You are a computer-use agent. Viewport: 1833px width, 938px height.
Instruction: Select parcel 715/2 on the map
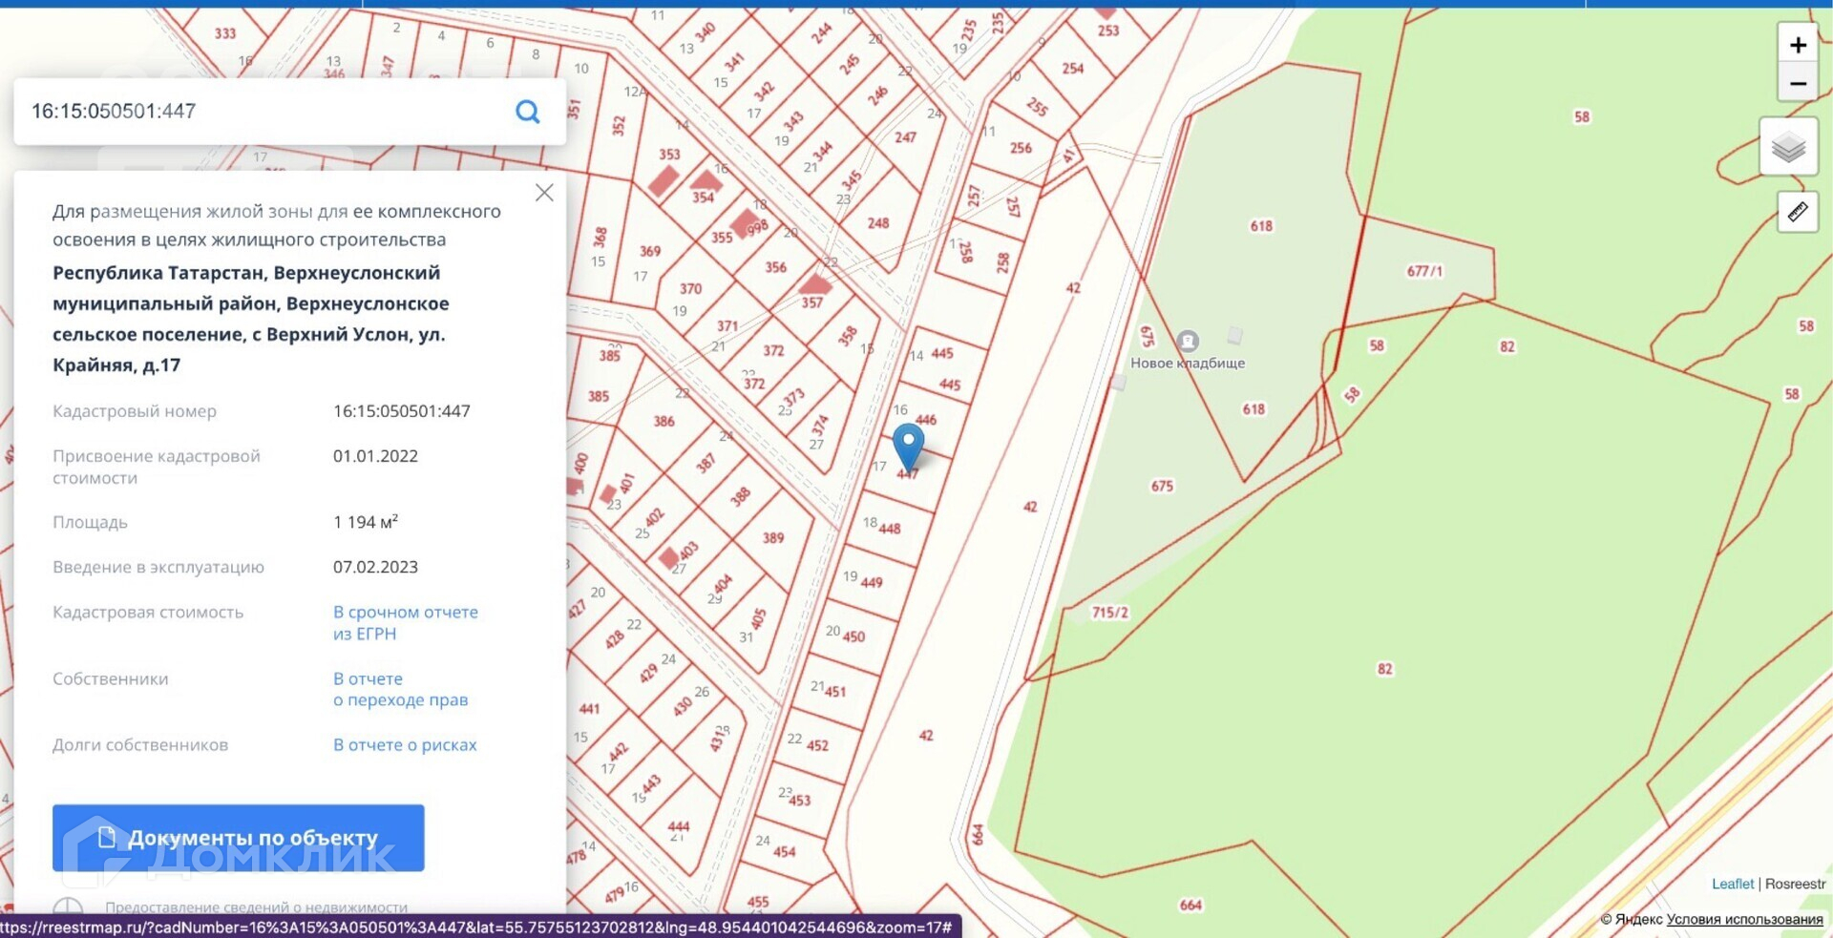[x=1110, y=612]
